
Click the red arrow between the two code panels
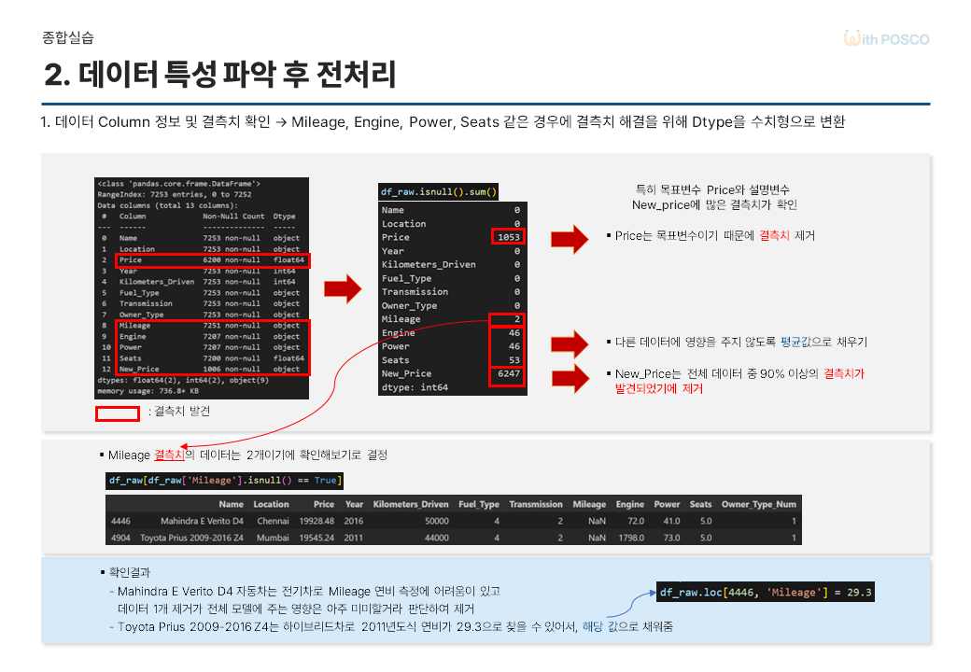(x=343, y=287)
